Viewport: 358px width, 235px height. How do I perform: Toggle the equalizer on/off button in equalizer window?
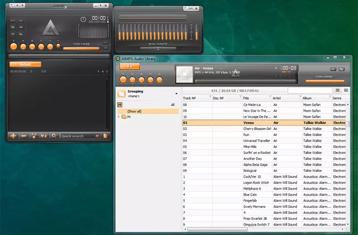point(191,9)
